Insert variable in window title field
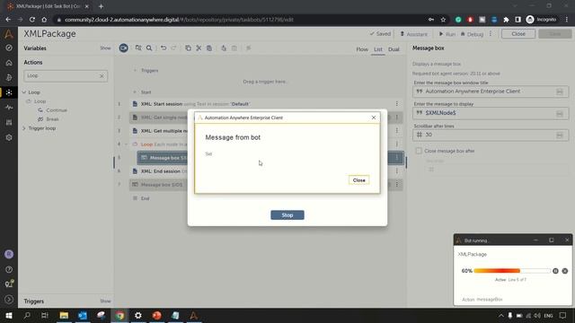The width and height of the screenshot is (575, 323). click(560, 92)
